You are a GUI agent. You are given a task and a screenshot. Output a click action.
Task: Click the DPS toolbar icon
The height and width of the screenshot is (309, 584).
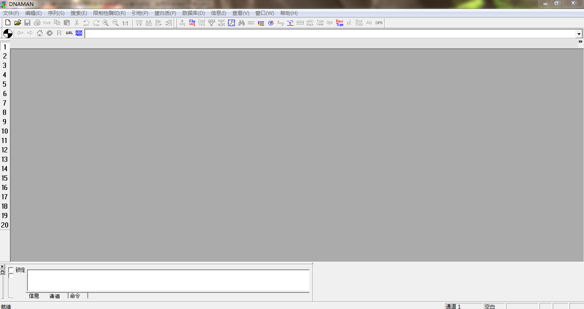pyautogui.click(x=379, y=23)
